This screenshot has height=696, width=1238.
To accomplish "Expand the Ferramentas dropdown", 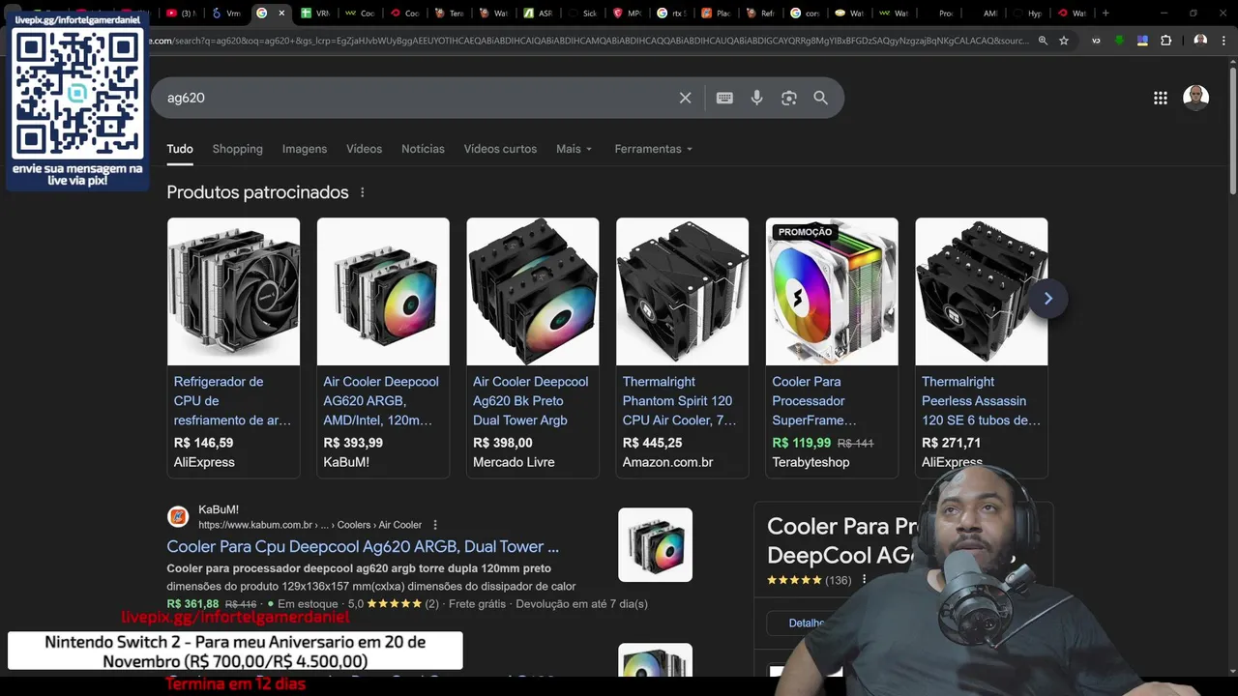I will [x=654, y=149].
